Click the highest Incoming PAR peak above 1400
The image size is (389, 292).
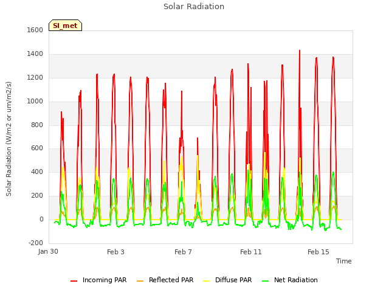[300, 50]
